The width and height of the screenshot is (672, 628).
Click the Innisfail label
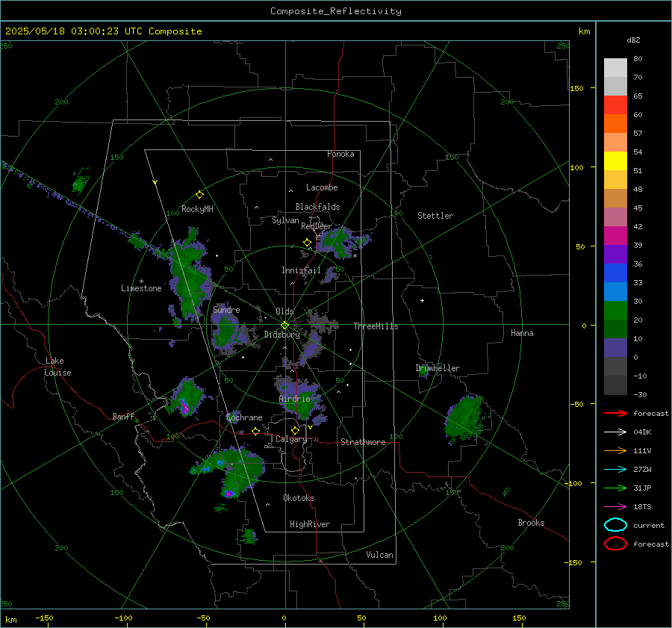[x=301, y=270]
